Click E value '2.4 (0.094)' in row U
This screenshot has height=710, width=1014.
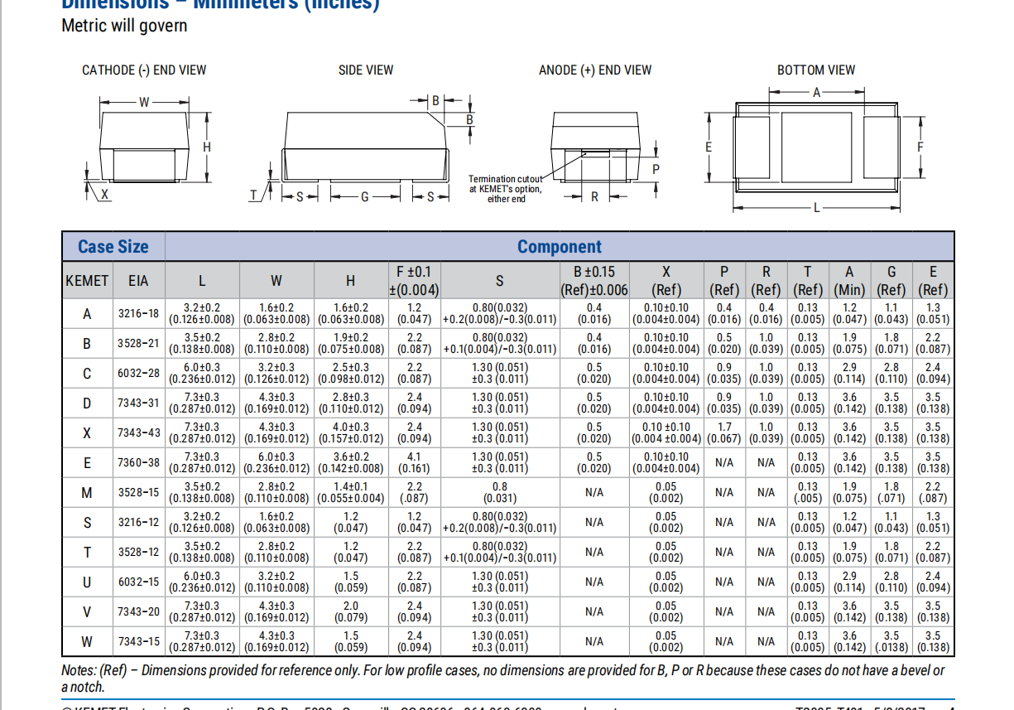933,582
